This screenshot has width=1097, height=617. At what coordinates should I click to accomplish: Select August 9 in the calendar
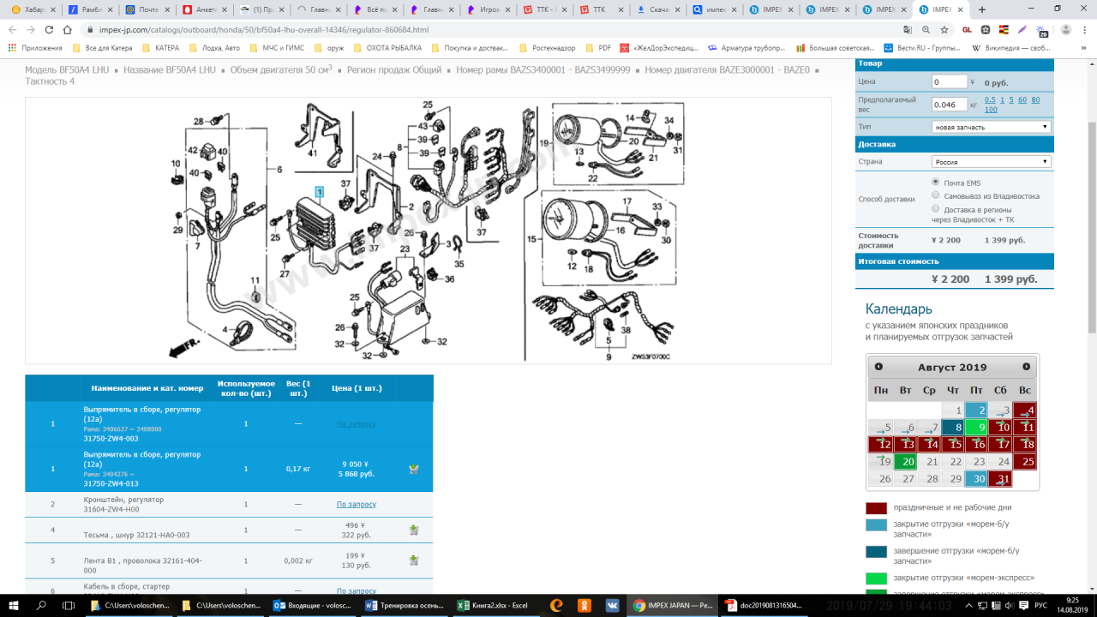click(x=976, y=427)
